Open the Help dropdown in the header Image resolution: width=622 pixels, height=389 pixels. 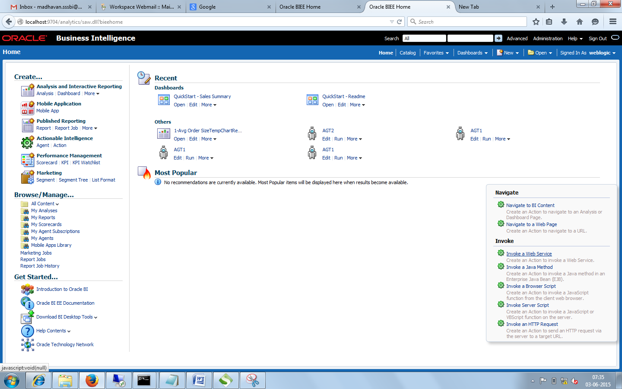575,38
